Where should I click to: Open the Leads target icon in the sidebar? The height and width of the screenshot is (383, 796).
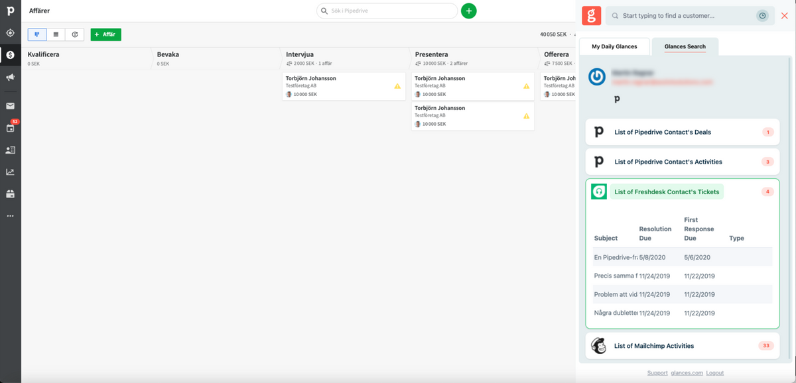point(10,32)
